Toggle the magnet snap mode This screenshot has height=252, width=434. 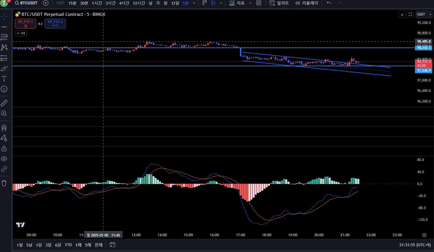[x=4, y=128]
